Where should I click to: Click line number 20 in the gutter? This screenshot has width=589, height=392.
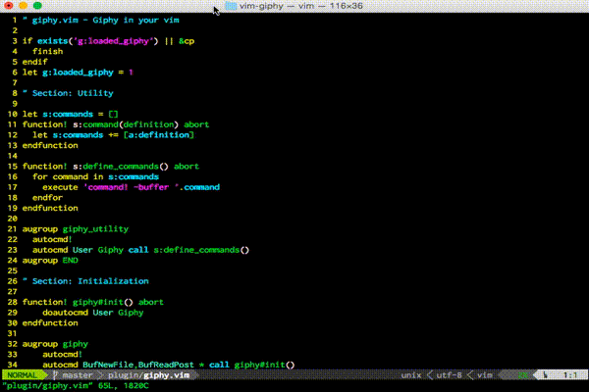pyautogui.click(x=13, y=219)
